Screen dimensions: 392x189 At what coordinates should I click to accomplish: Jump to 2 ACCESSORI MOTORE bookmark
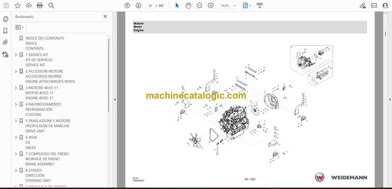50,76
